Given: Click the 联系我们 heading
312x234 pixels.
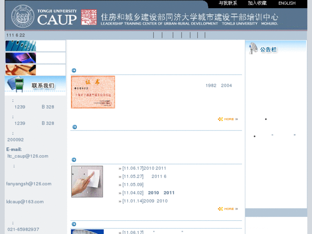Looking at the screenshot, I should 43,85.
